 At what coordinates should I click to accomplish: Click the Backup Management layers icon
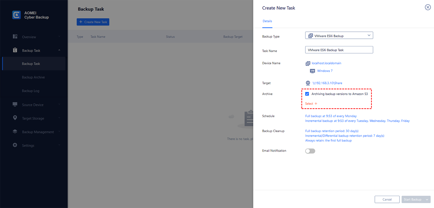[15, 132]
